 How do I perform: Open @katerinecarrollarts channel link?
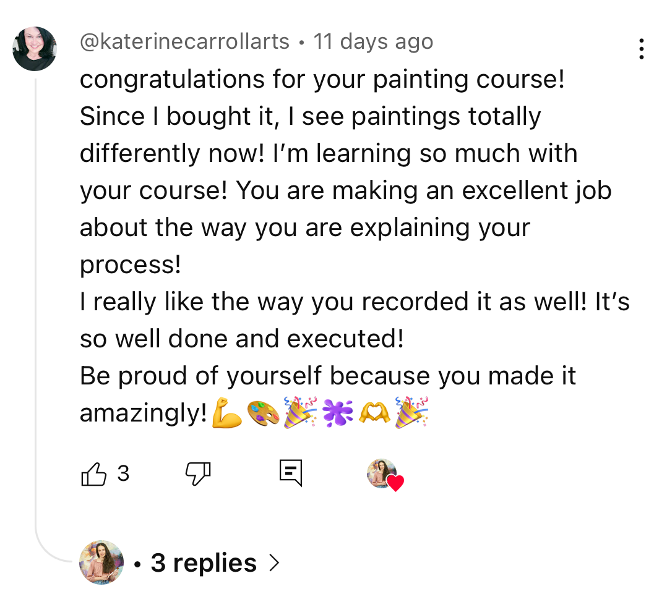(184, 42)
